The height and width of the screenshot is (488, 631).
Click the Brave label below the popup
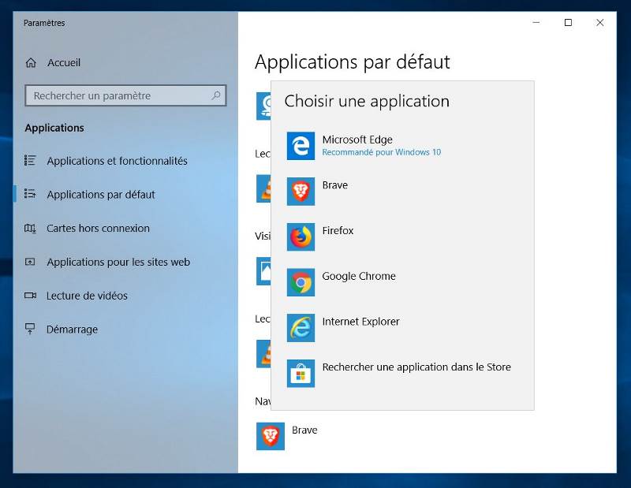(304, 430)
